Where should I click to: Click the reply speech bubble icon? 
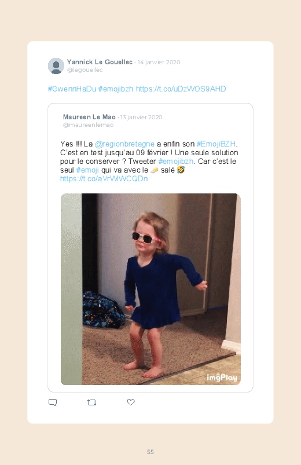point(53,402)
